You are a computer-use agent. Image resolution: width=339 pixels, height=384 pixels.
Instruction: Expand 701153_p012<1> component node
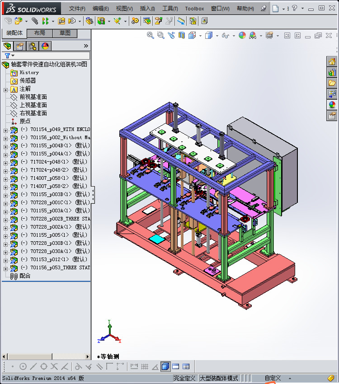[5, 261]
